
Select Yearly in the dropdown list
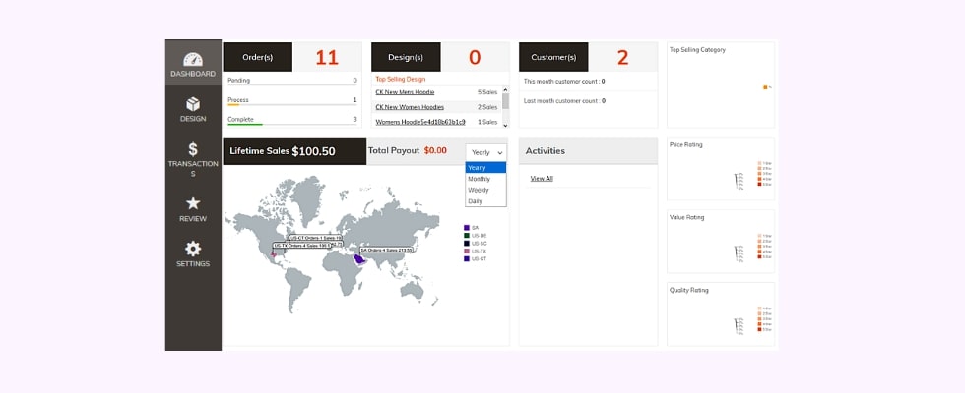click(x=486, y=168)
